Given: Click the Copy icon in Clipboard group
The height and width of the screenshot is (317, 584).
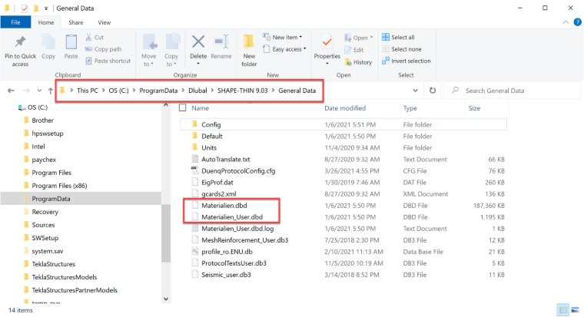Looking at the screenshot, I should tap(48, 42).
